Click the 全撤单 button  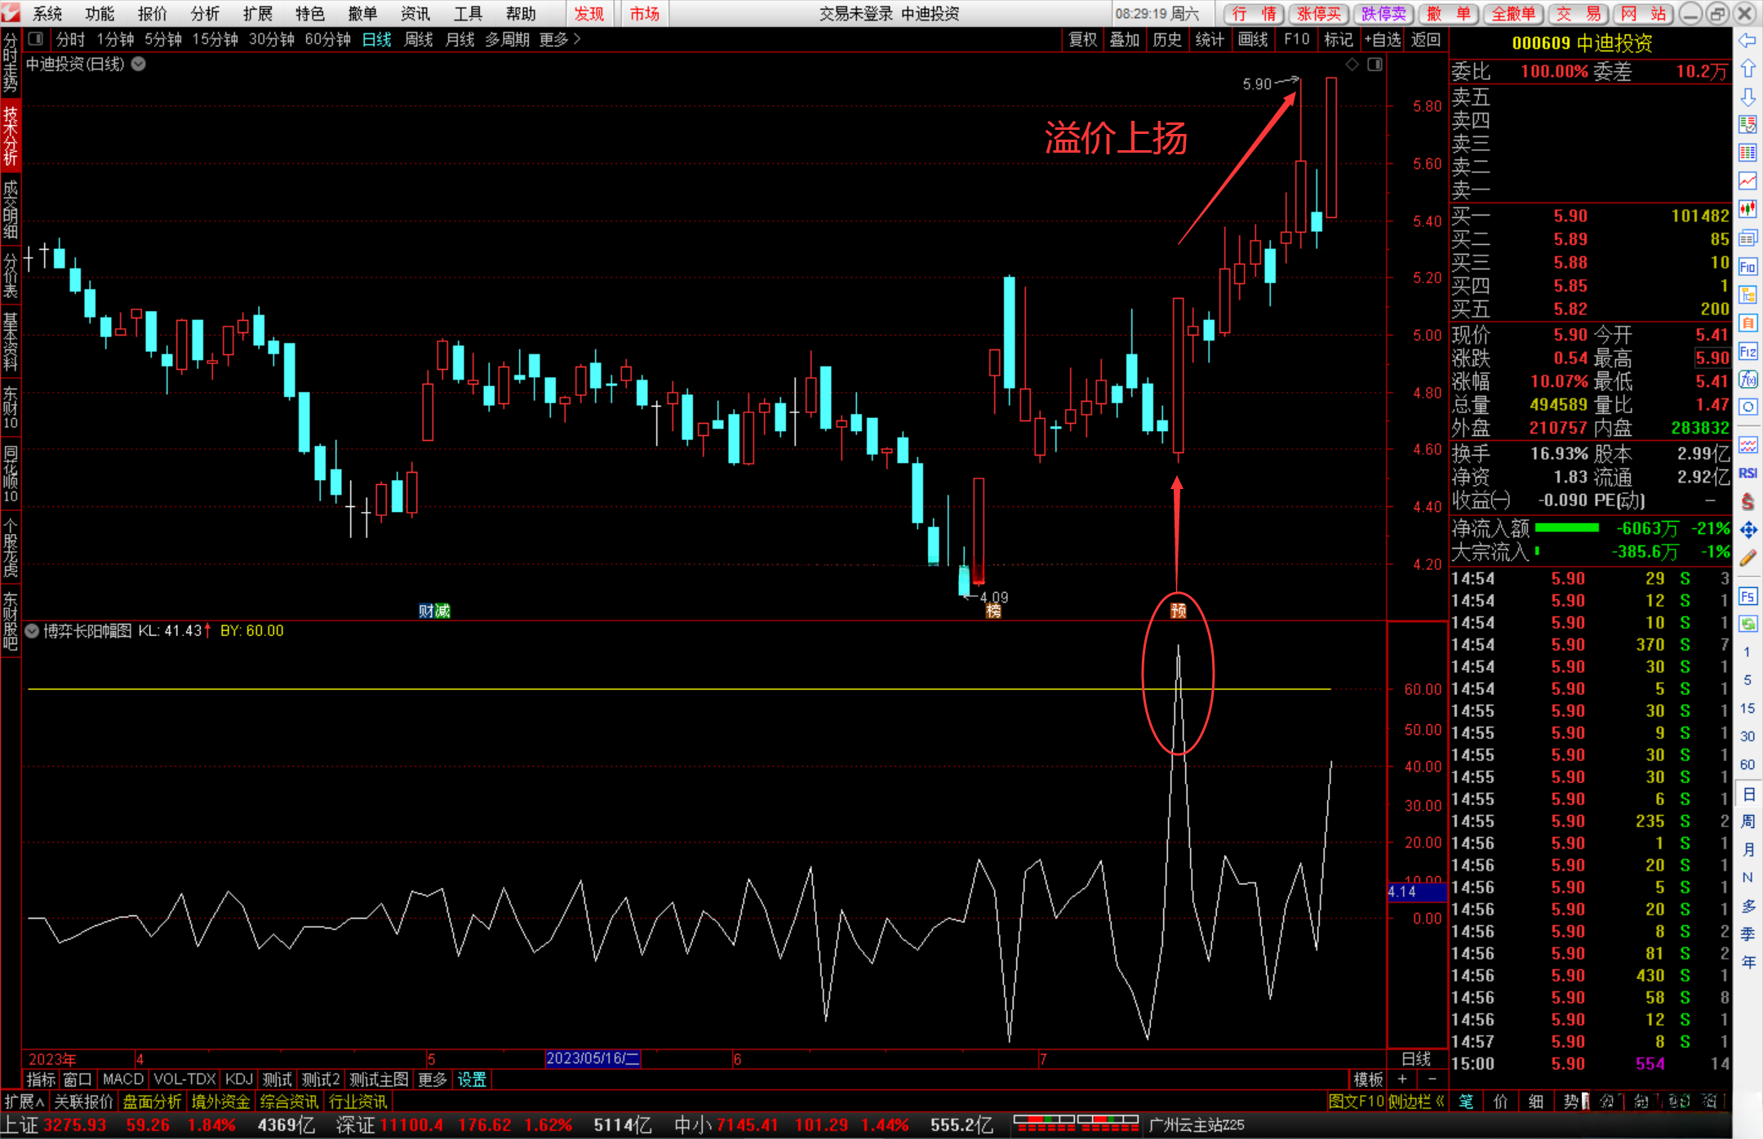[x=1513, y=14]
